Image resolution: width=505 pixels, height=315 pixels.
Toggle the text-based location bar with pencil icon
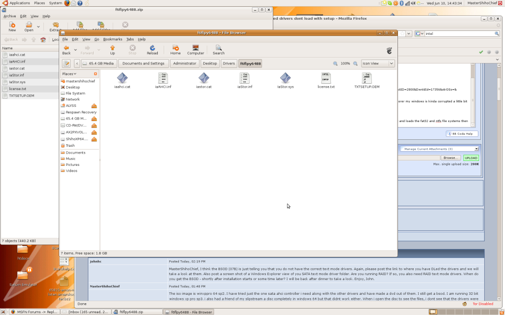(x=66, y=63)
